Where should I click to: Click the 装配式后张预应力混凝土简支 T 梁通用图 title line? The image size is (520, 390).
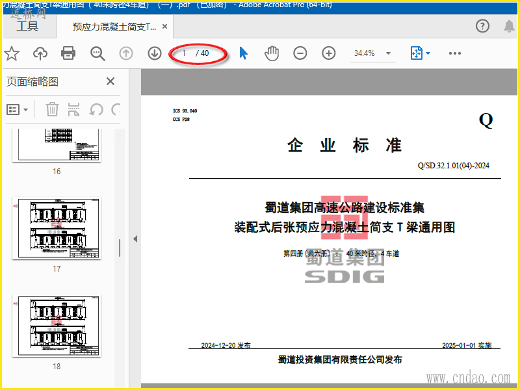[x=344, y=227]
